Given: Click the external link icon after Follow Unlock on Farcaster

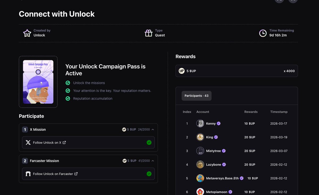Looking at the screenshot, I should (x=76, y=174).
